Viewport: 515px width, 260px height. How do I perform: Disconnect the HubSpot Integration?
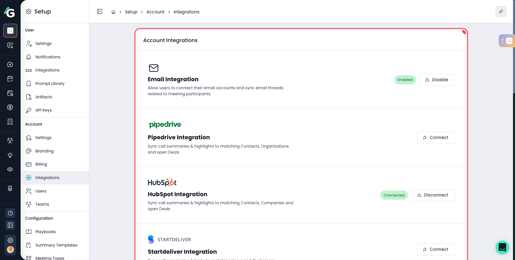[x=433, y=195]
